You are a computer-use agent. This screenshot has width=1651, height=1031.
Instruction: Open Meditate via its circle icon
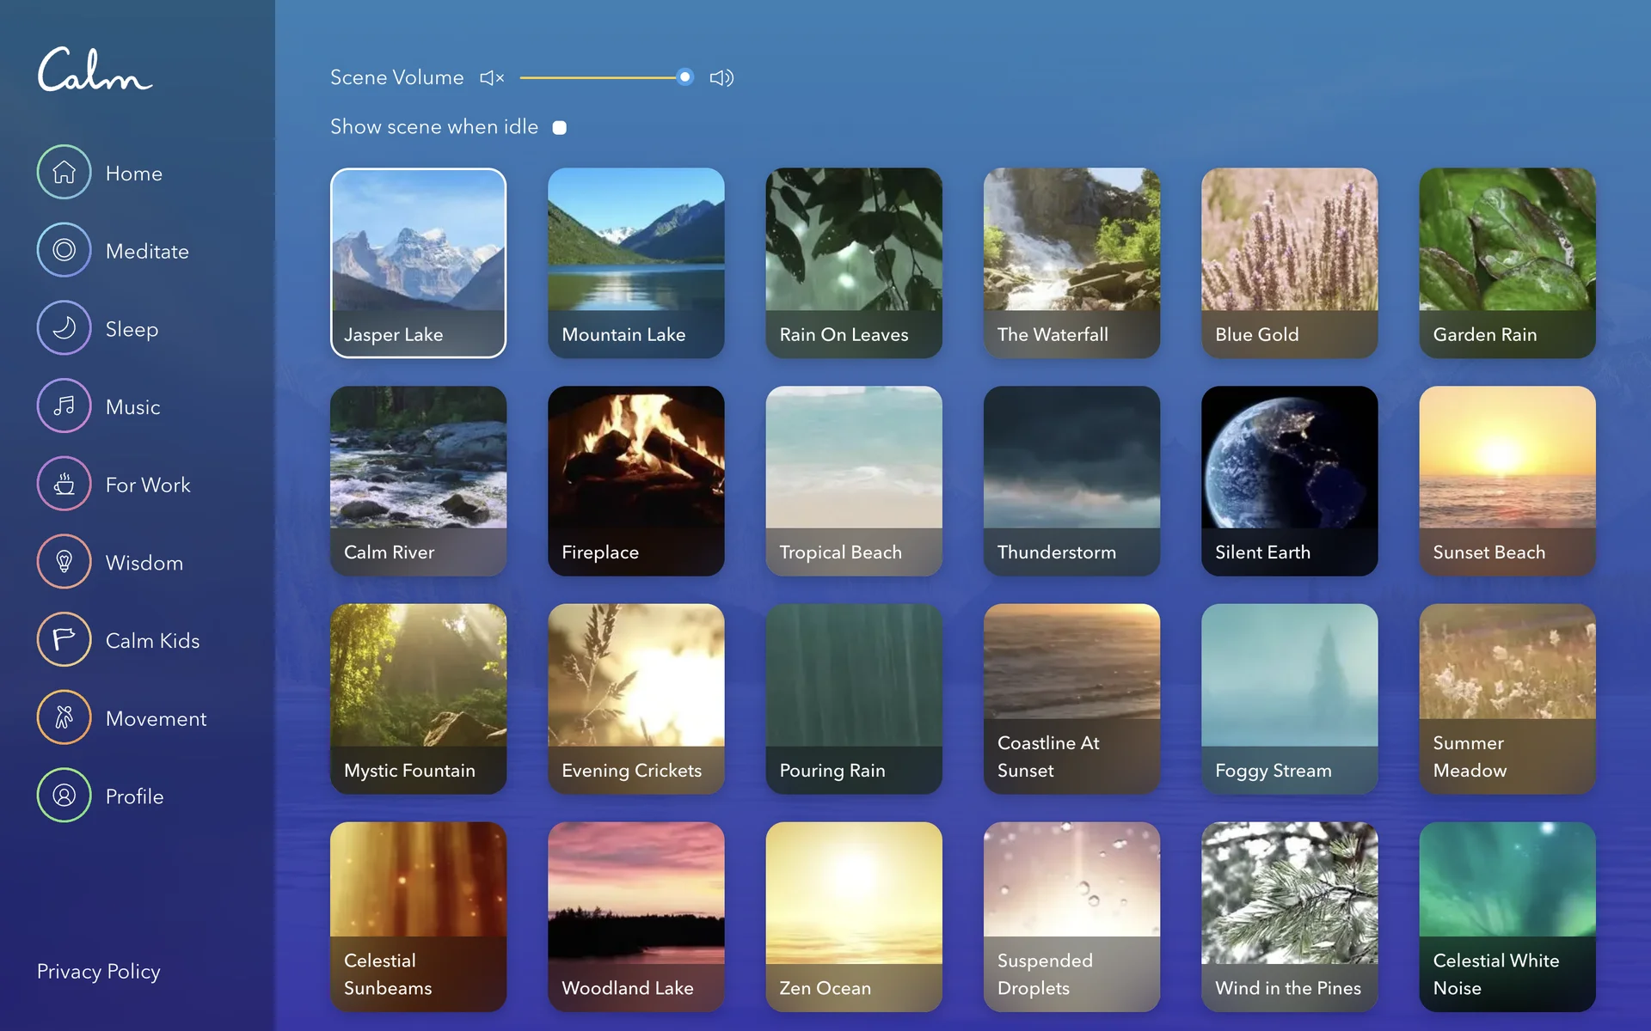tap(64, 250)
